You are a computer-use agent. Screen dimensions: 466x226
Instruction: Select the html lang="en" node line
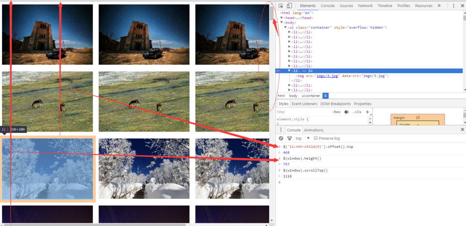point(297,13)
